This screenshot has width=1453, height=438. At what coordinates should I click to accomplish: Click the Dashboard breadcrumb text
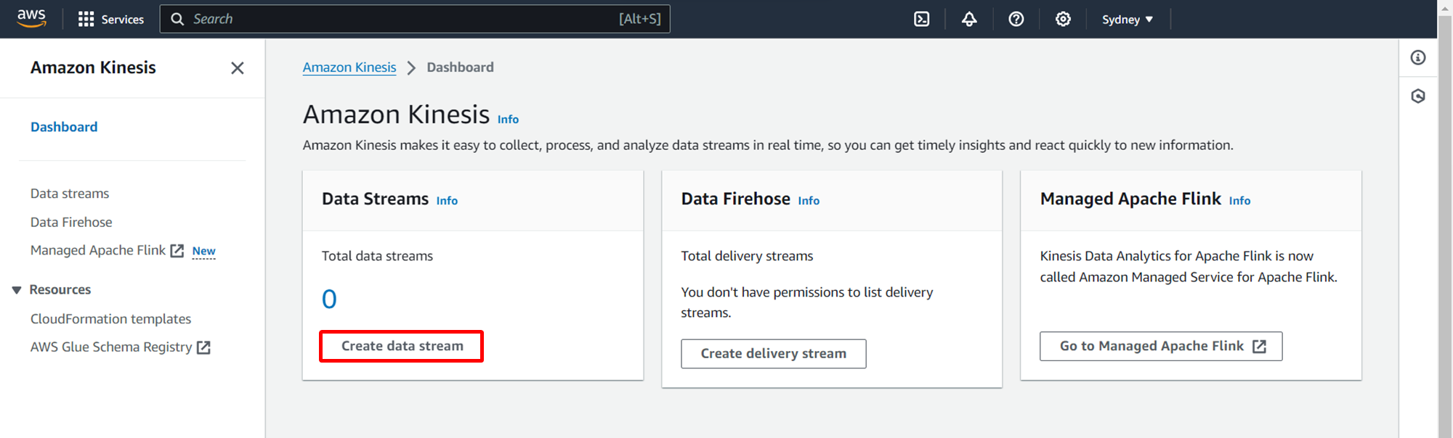pyautogui.click(x=460, y=67)
